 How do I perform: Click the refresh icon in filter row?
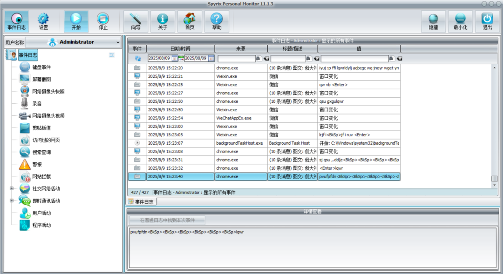pos(137,58)
